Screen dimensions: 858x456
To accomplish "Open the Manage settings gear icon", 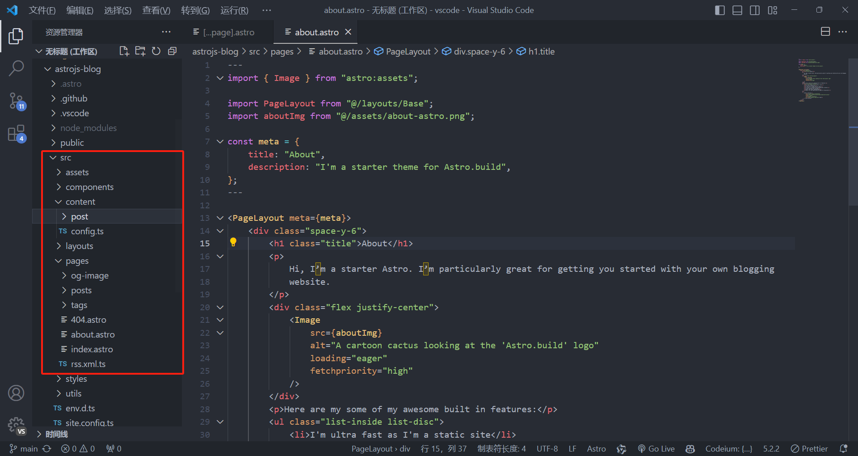I will [x=17, y=425].
